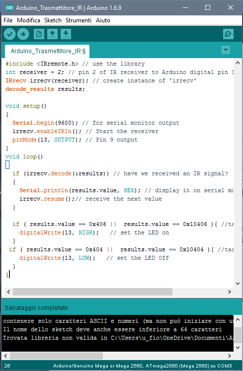This screenshot has height=371, width=243.
Task: Click the 'if (irrecv.decode(&results))' line
Action: [120, 174]
